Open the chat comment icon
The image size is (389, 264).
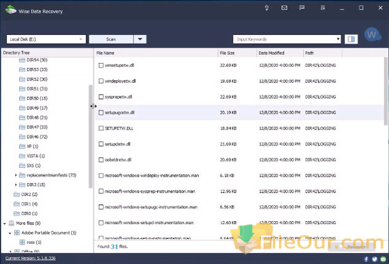click(x=302, y=8)
